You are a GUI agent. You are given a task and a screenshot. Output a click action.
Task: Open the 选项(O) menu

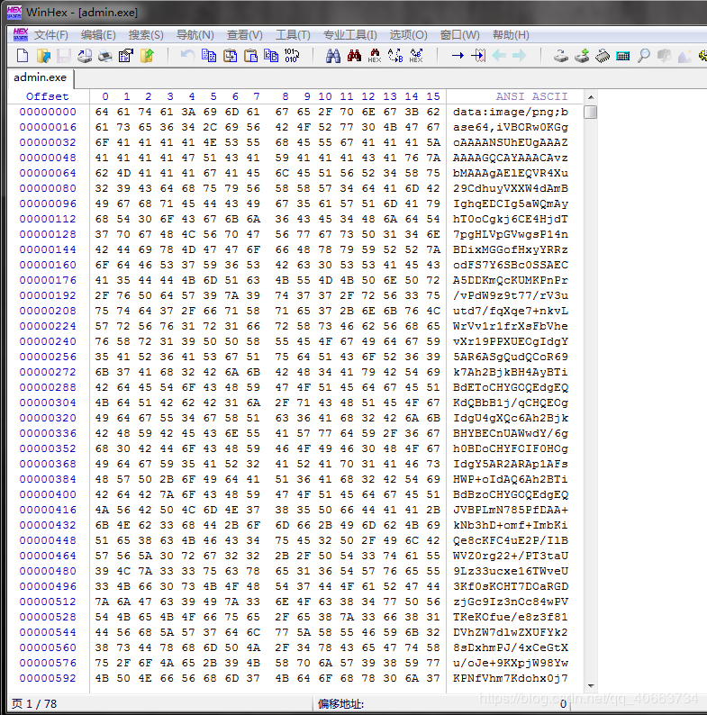tap(408, 35)
